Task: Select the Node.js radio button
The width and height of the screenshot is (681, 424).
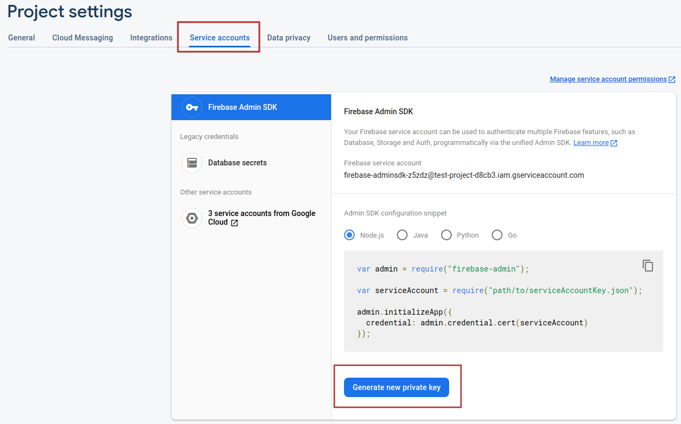Action: 349,235
